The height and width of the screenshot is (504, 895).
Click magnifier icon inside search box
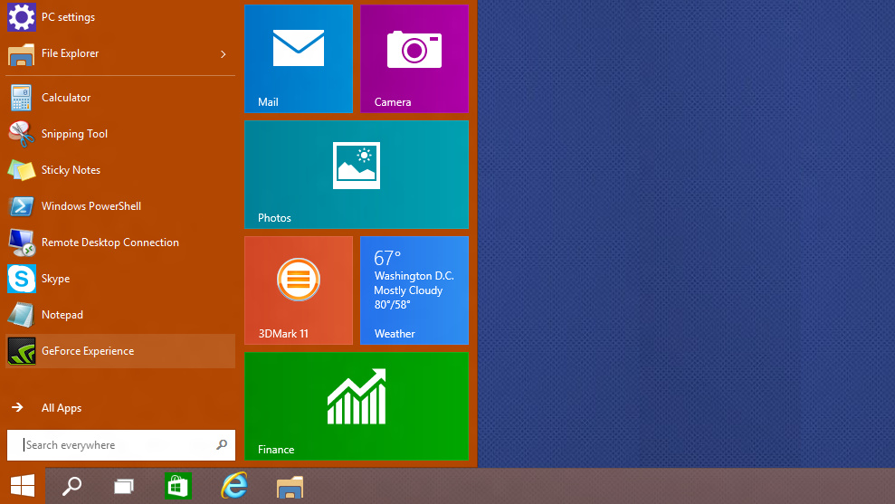222,445
